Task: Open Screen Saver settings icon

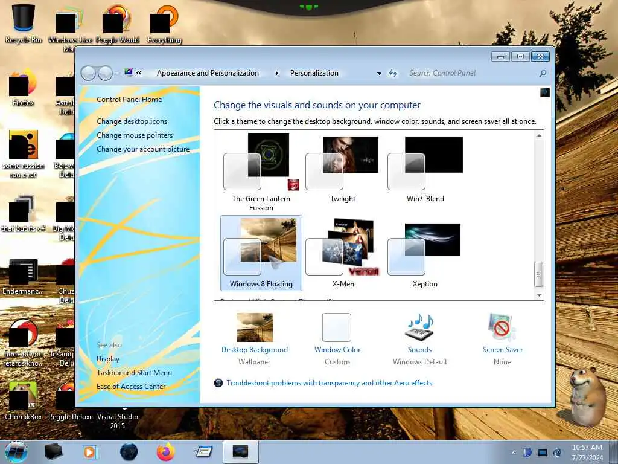Action: tap(502, 327)
